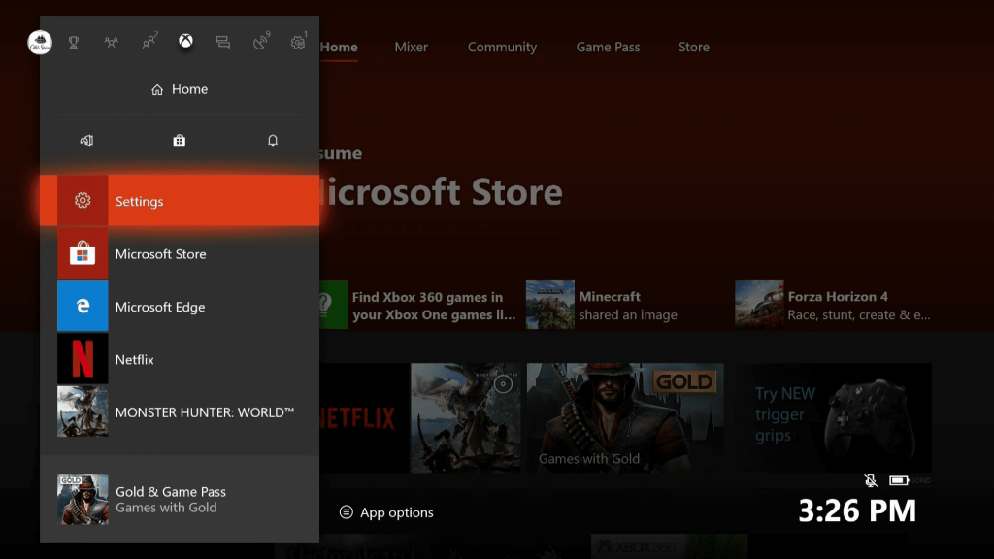Click the Settings gear icon tile

(x=83, y=201)
